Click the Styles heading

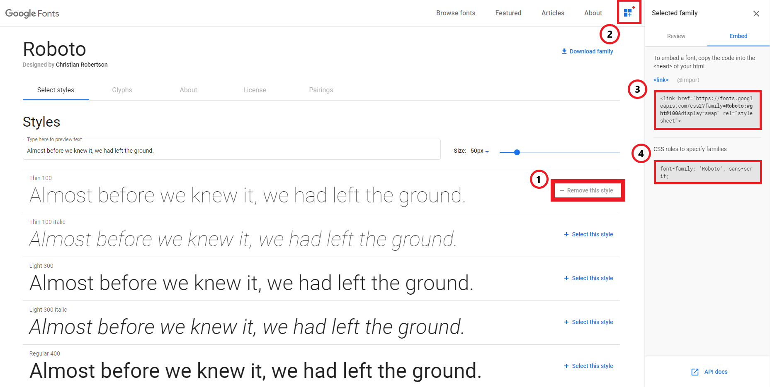(41, 122)
